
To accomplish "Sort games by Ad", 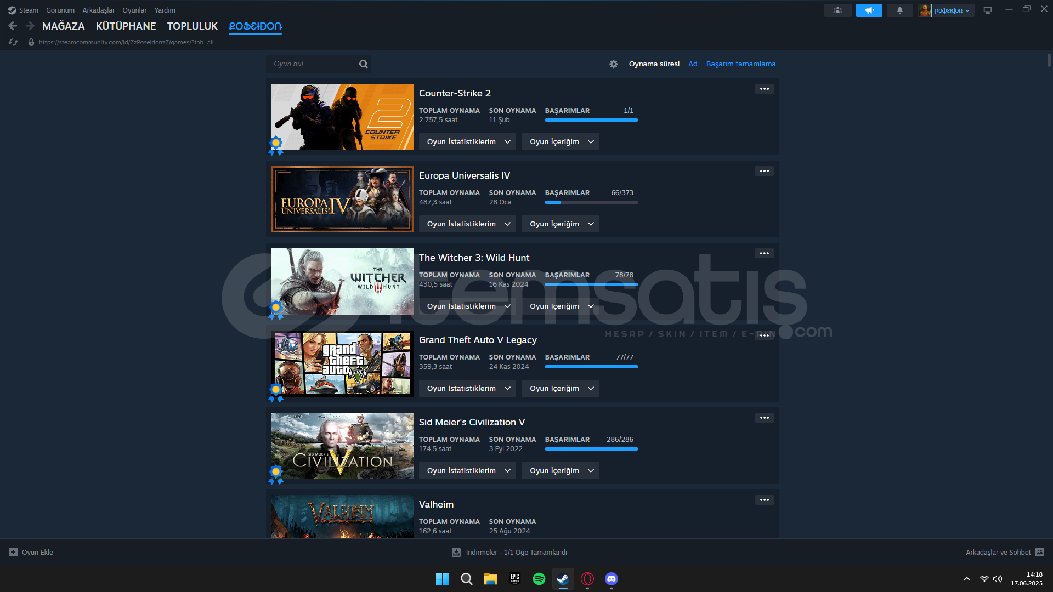I will pos(693,64).
